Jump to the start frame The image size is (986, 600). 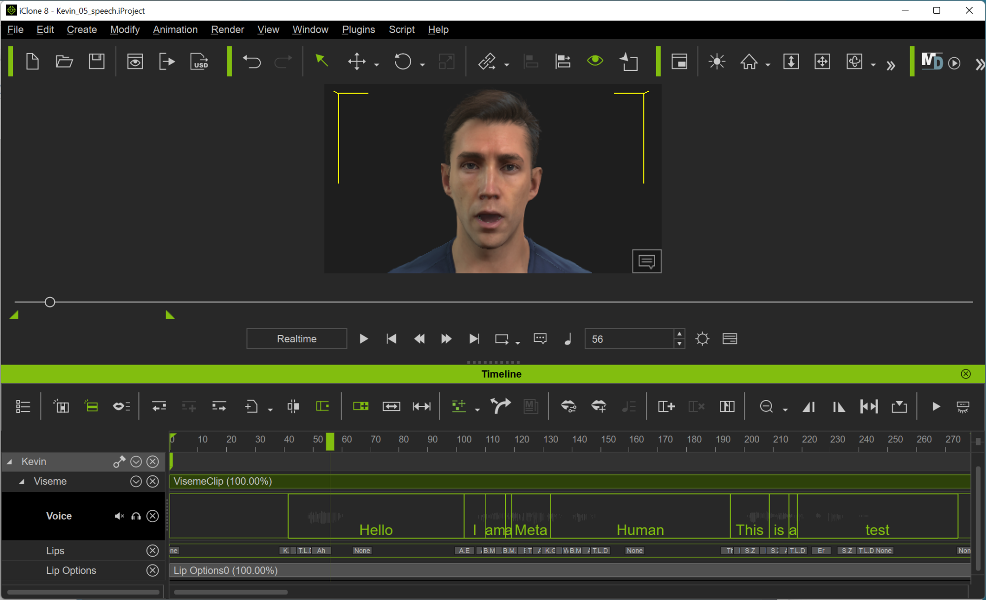391,339
